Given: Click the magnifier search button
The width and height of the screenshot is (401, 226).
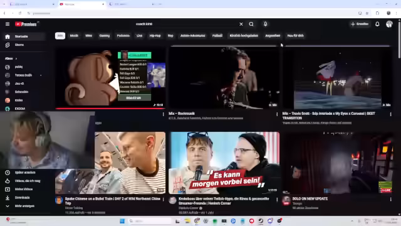Looking at the screenshot, I should 251,24.
